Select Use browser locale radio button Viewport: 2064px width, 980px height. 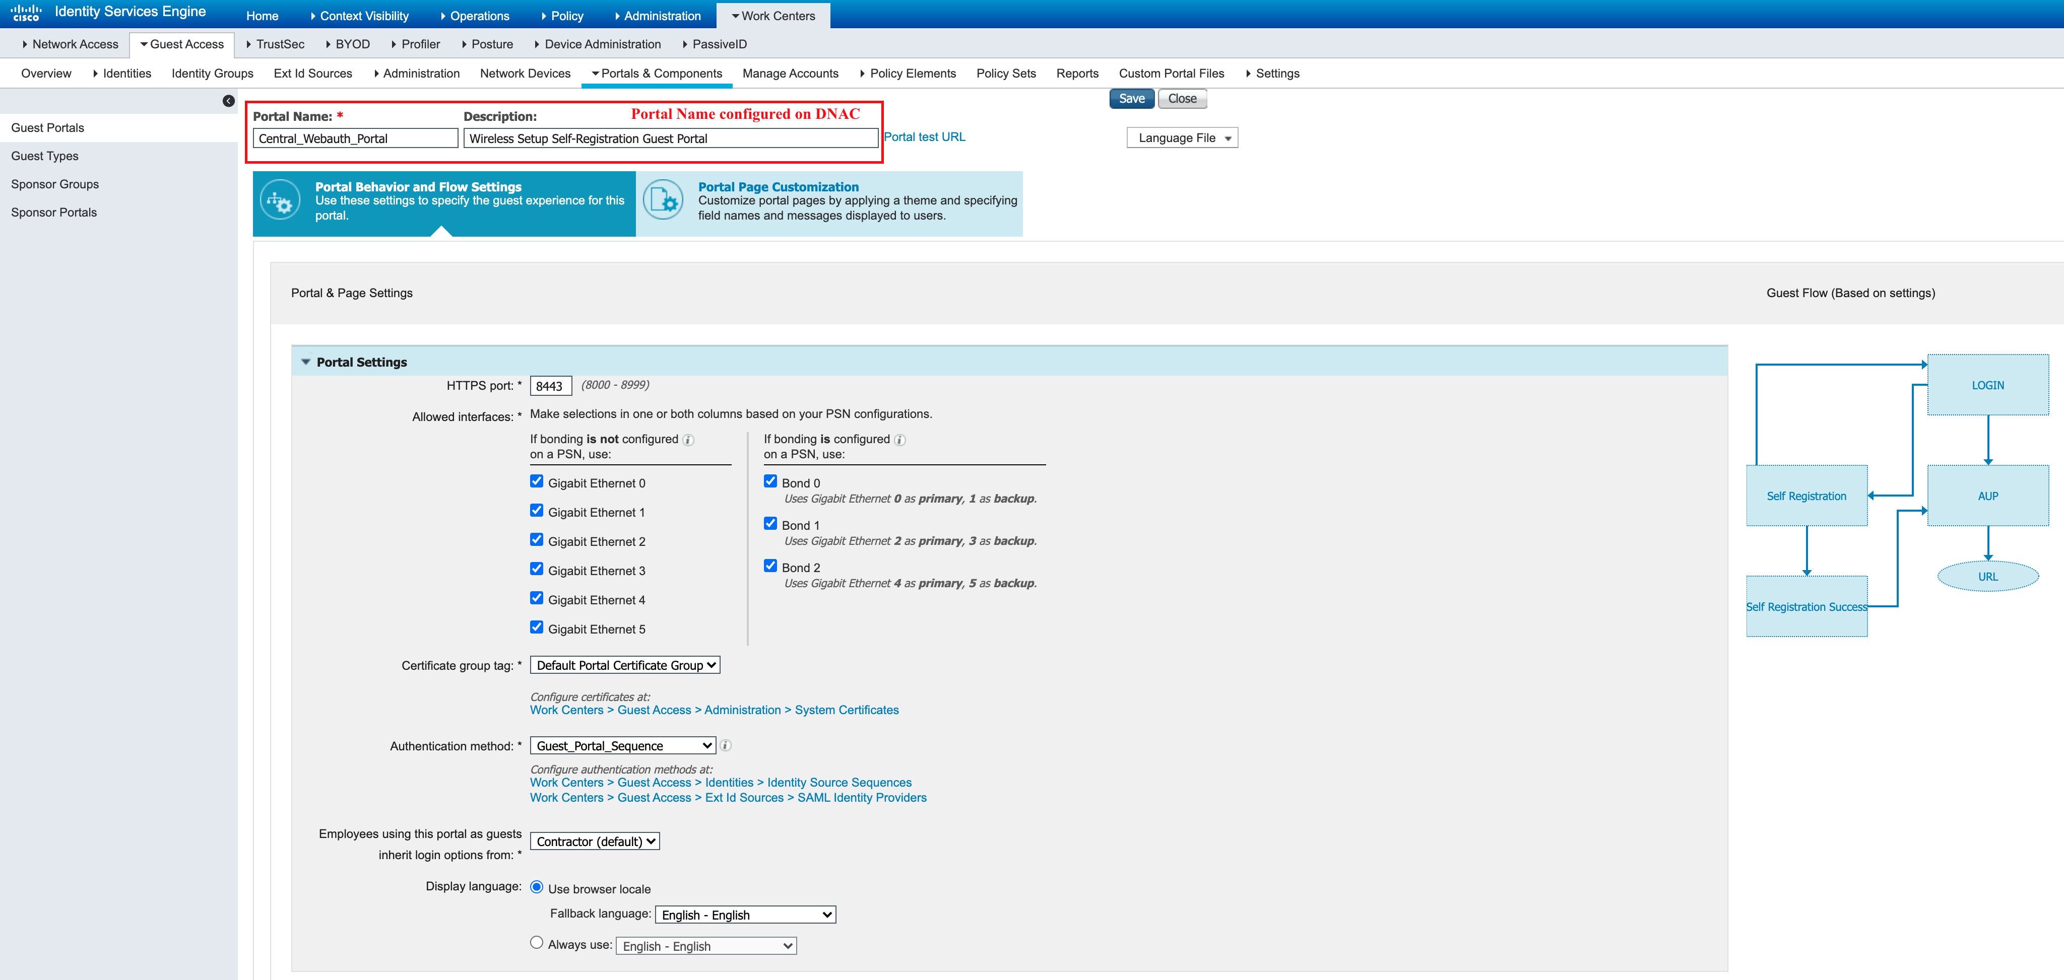pos(537,887)
